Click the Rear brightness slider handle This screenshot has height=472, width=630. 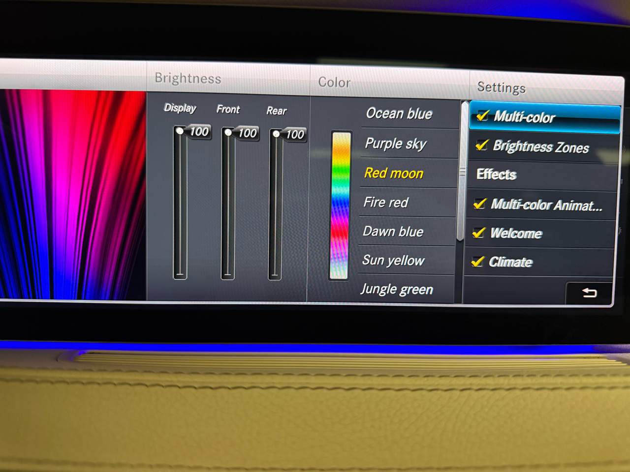[x=276, y=134]
